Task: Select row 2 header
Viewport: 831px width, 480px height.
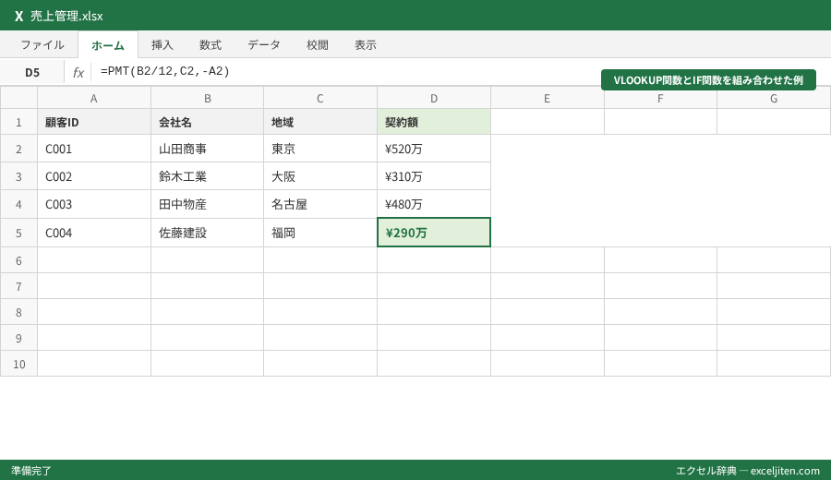Action: [x=18, y=149]
